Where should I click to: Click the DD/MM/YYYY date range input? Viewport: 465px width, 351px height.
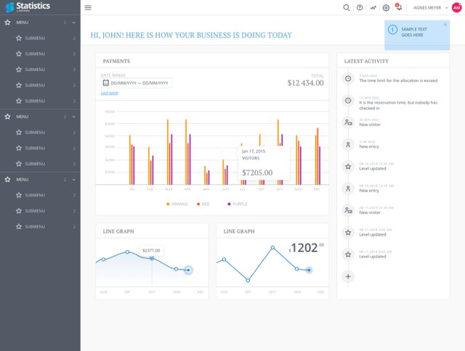click(137, 83)
